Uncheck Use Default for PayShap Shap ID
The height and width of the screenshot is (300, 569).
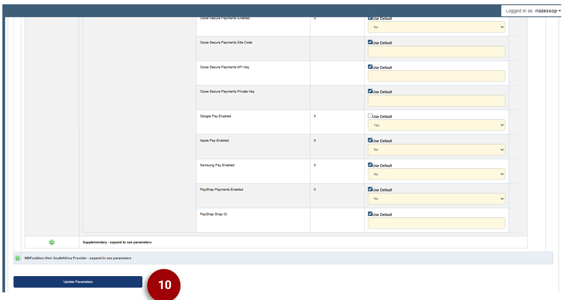pos(370,214)
